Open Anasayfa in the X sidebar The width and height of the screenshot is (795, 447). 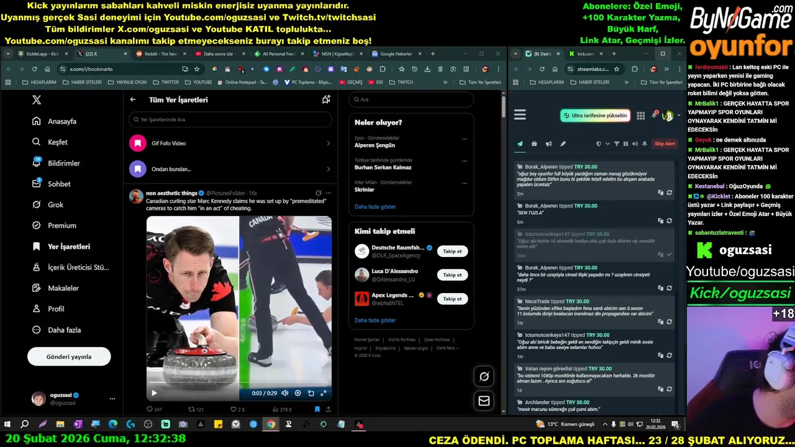pos(55,122)
